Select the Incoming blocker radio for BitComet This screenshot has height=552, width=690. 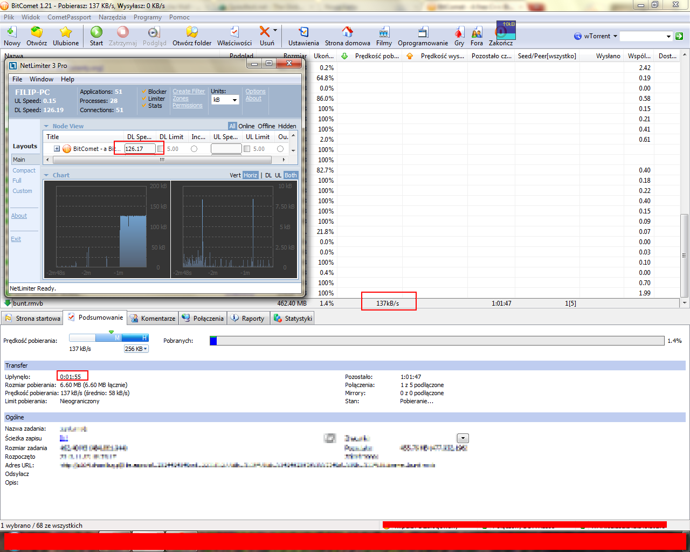(x=194, y=149)
